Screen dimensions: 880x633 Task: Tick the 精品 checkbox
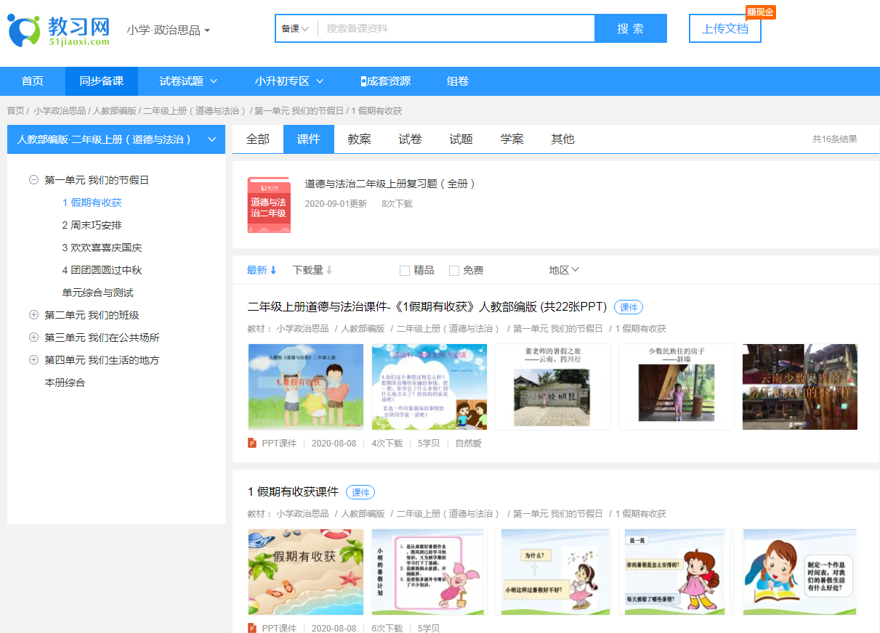coord(405,271)
